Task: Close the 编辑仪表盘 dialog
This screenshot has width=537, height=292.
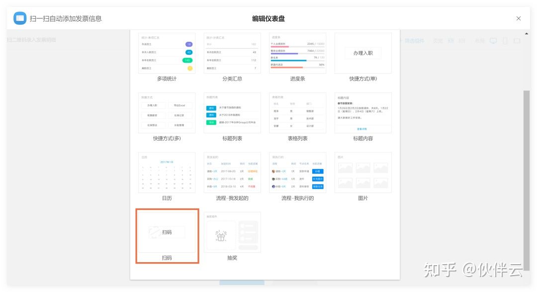Action: point(519,18)
